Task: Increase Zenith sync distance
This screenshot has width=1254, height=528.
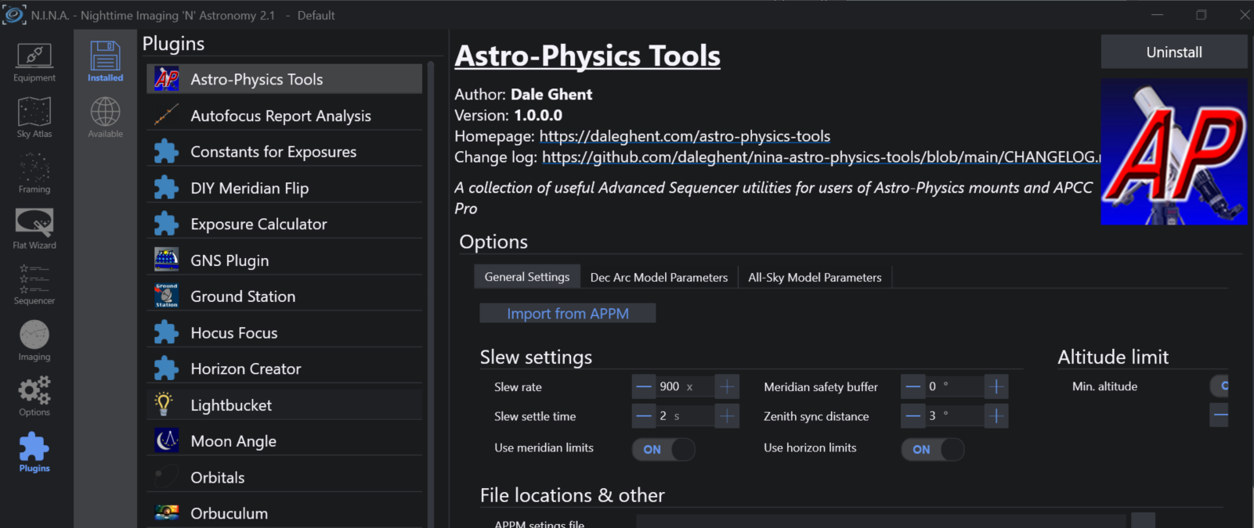Action: [996, 416]
